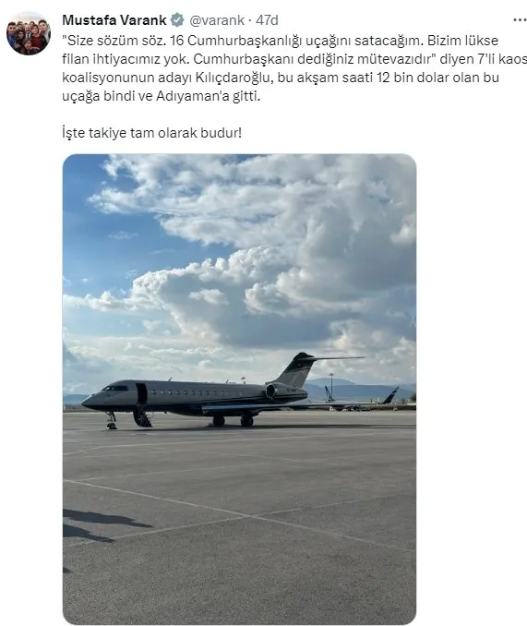
Task: Click the line "İşte takiye tam olarak budur!"
Action: (x=152, y=133)
